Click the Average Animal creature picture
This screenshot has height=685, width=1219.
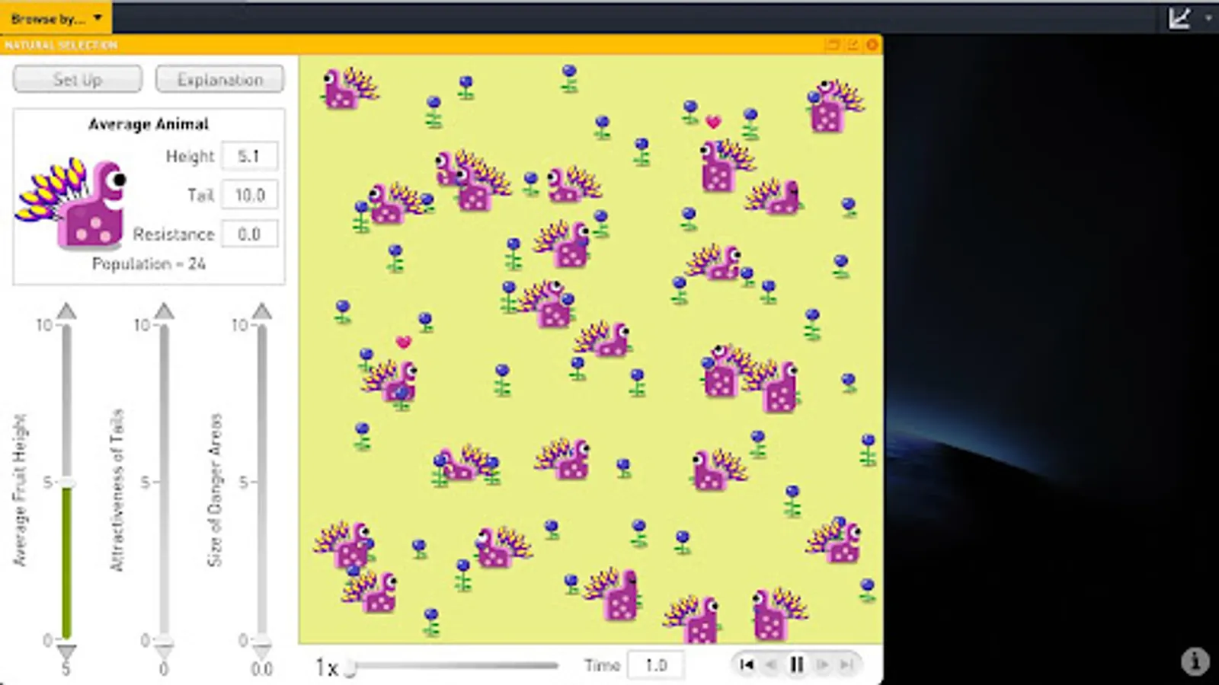pyautogui.click(x=71, y=203)
